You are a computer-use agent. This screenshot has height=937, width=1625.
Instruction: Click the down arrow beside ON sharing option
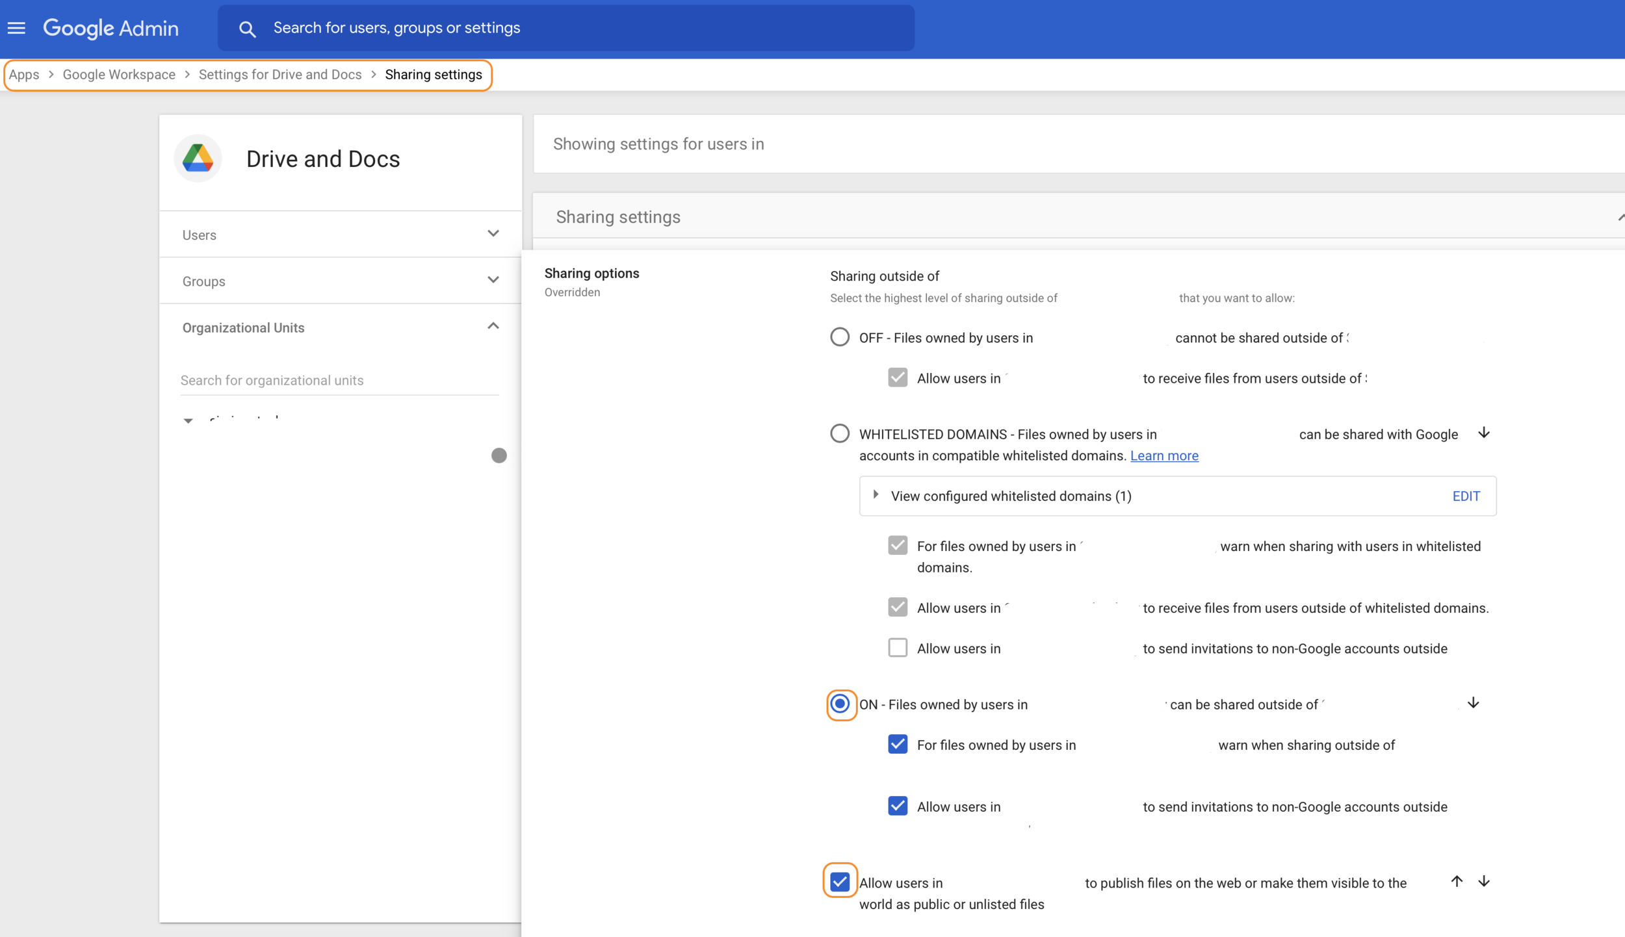[x=1474, y=703]
